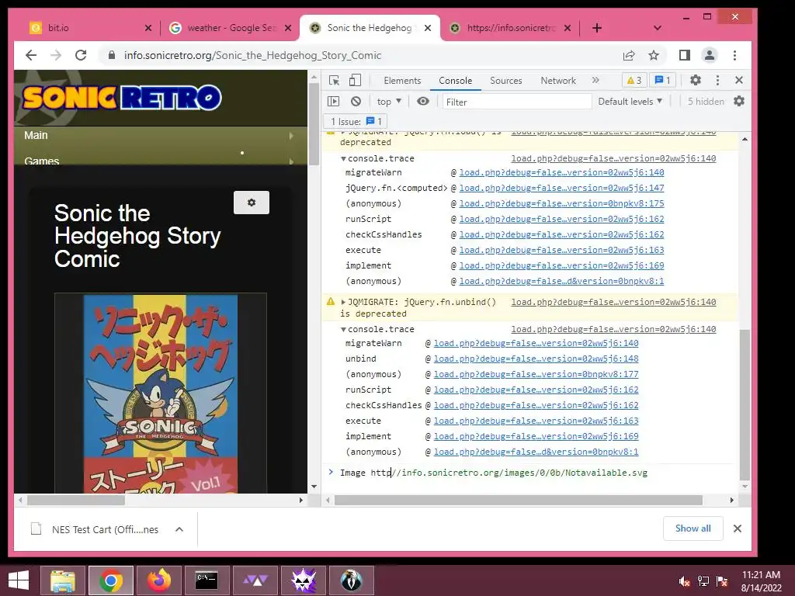Viewport: 795px width, 596px height.
Task: Switch to the Network tab
Action: pyautogui.click(x=558, y=81)
